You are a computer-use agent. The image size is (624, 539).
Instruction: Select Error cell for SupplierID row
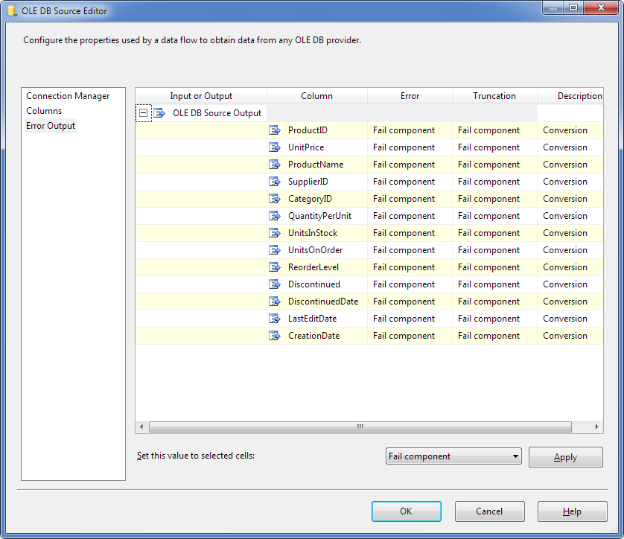[x=410, y=182]
